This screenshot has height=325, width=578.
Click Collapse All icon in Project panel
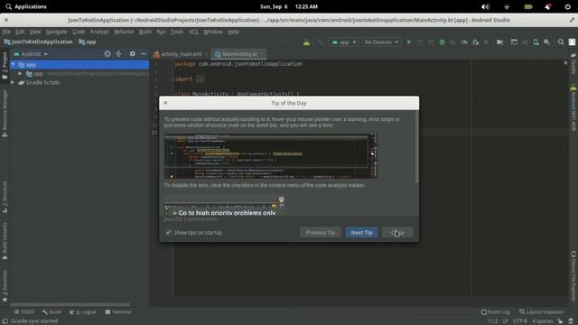pos(118,54)
